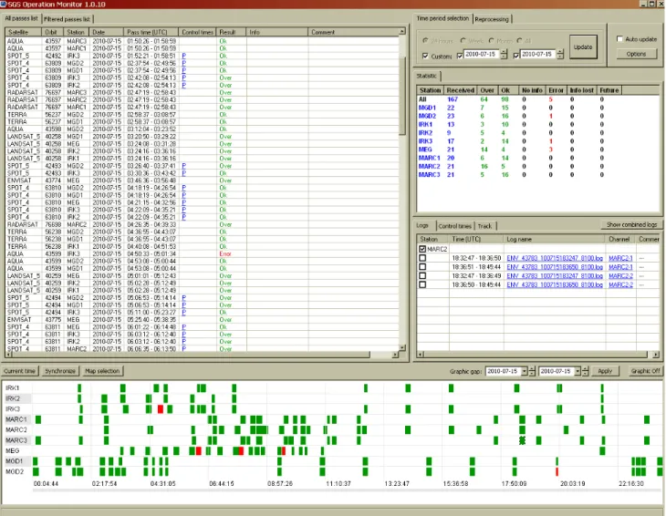666x516 pixels.
Task: Uncheck the MARC2 station checkbox in logs
Action: [x=422, y=249]
